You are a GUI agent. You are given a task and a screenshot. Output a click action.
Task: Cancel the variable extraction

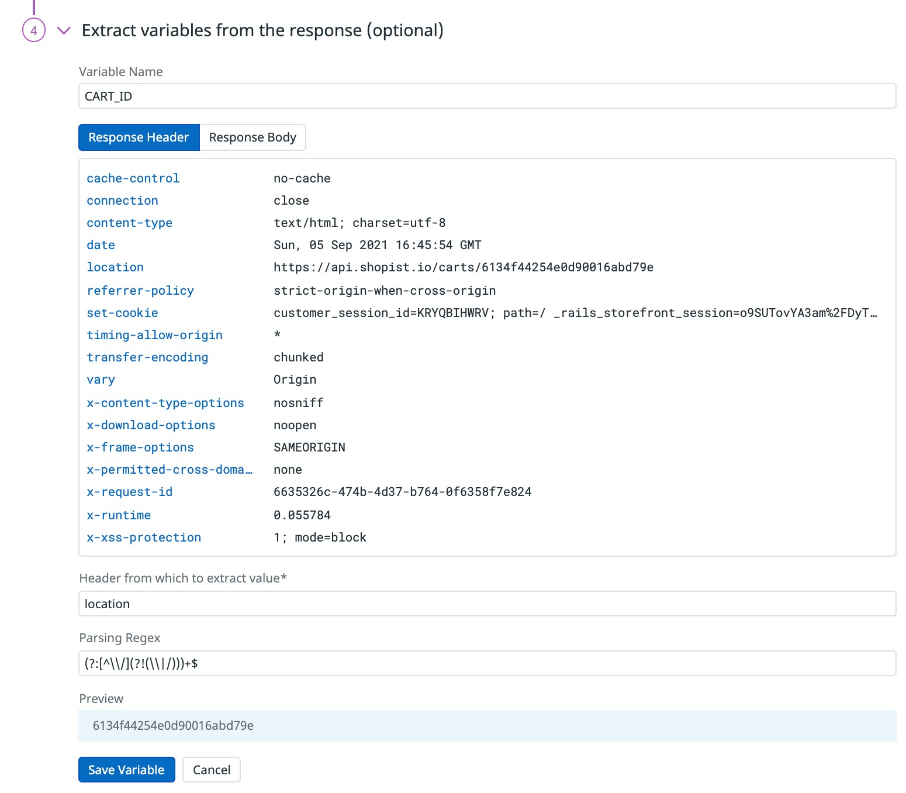point(212,770)
